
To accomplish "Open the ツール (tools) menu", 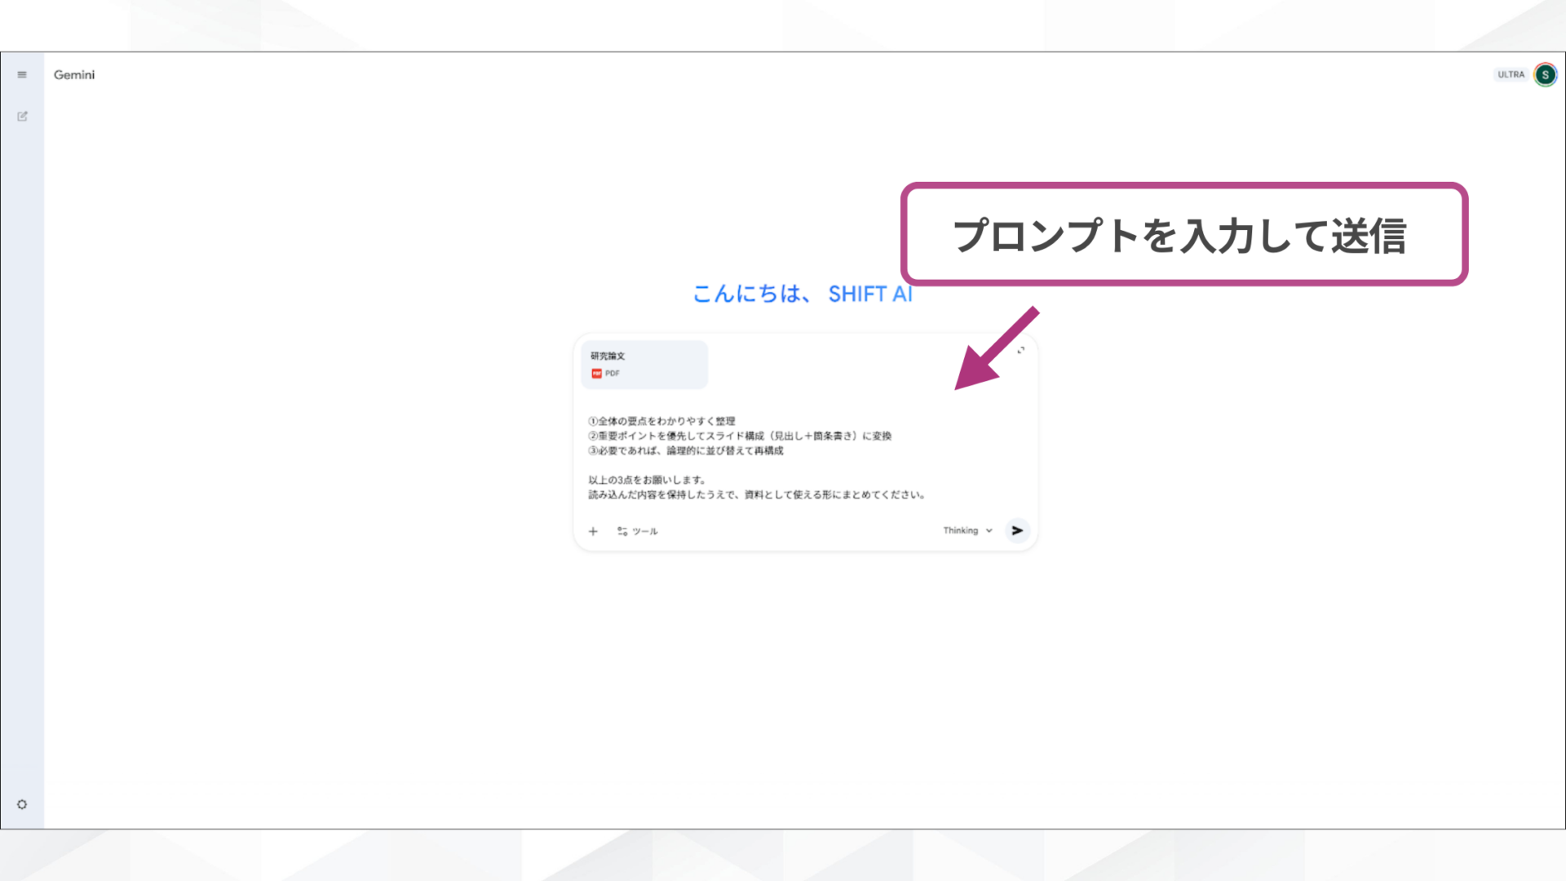I will (x=639, y=531).
